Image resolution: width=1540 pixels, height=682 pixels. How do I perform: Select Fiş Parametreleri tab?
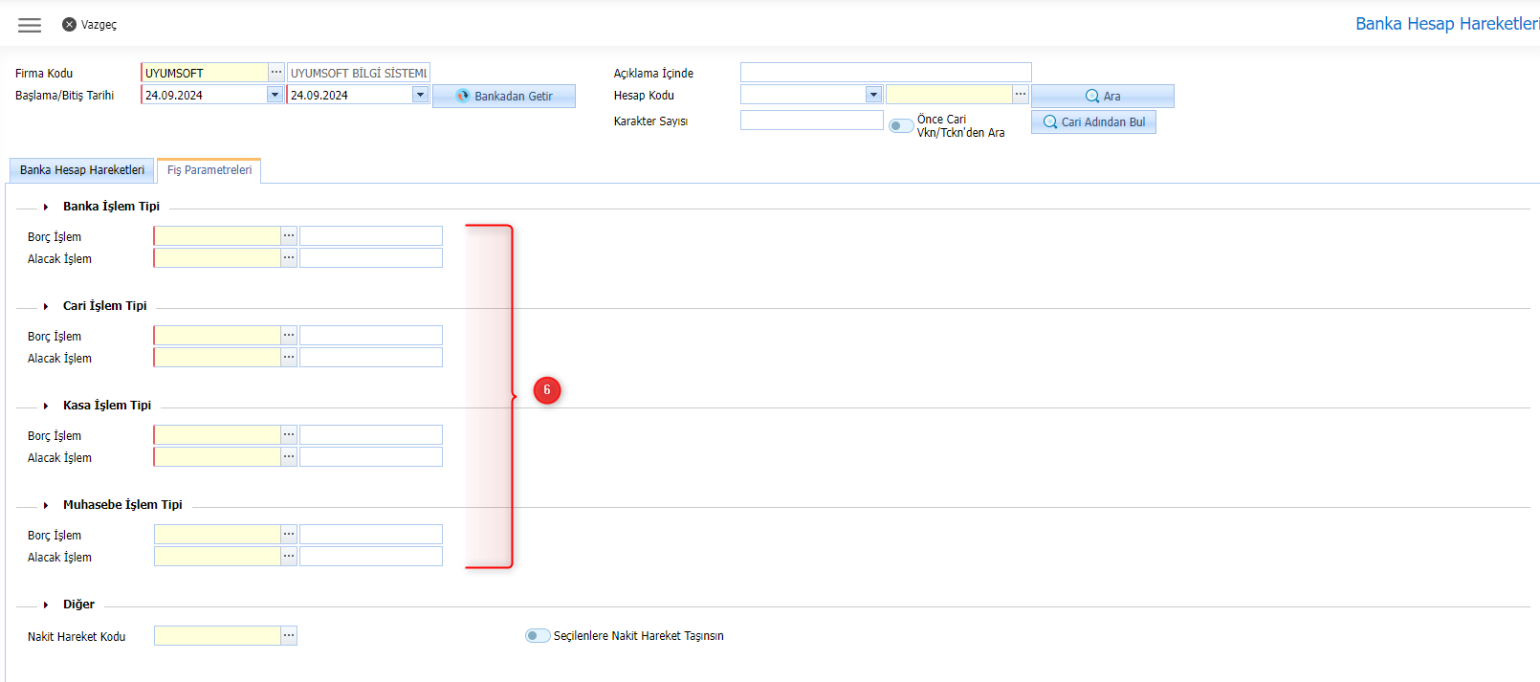[209, 170]
